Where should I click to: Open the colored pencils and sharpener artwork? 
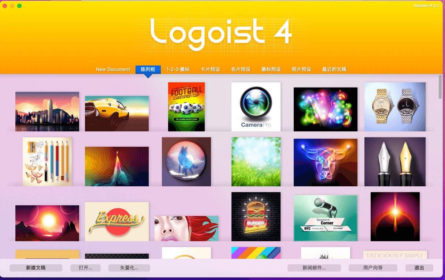pyautogui.click(x=47, y=162)
